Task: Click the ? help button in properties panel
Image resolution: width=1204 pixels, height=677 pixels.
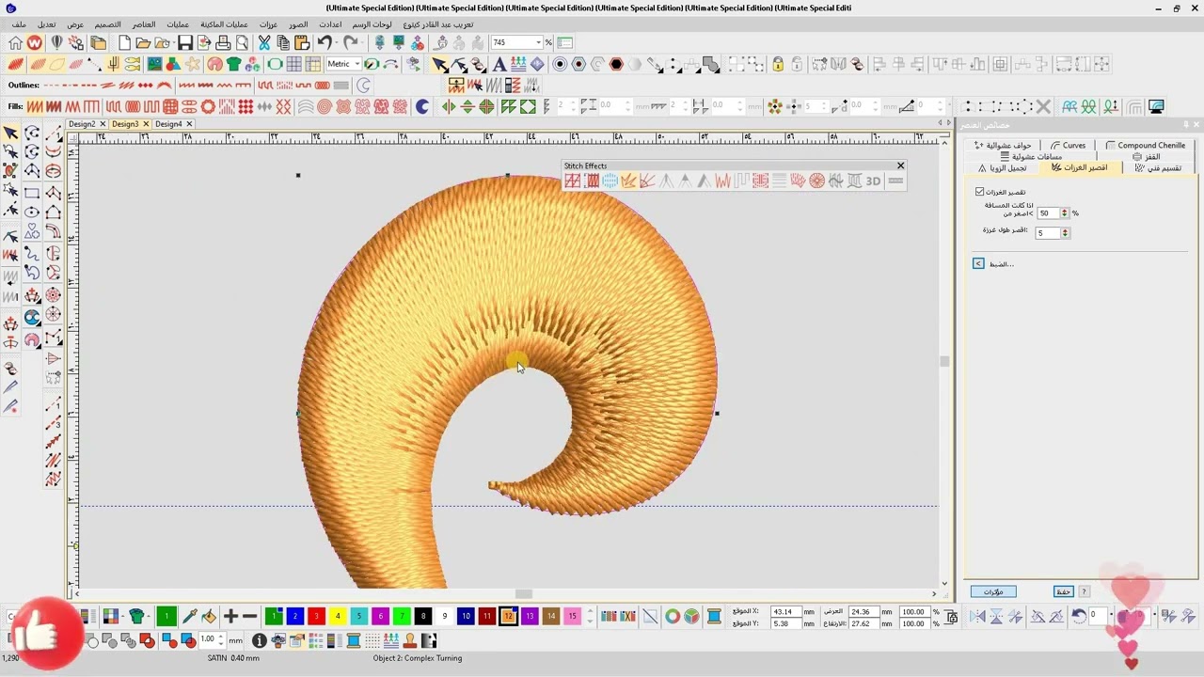Action: (1085, 592)
